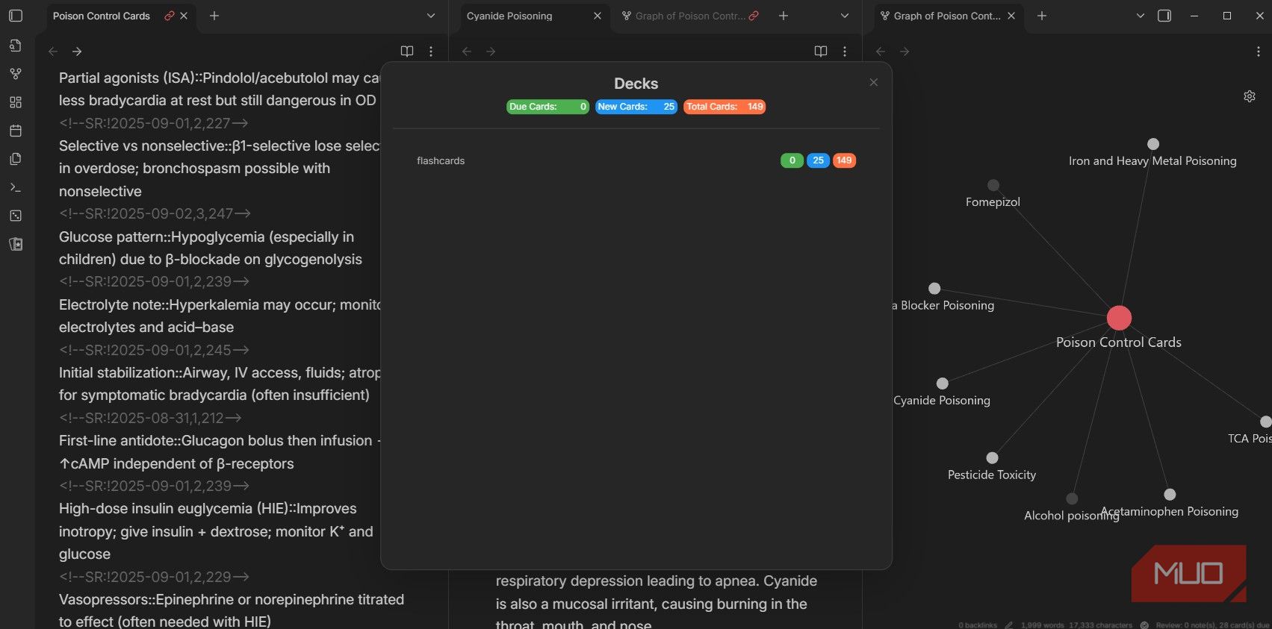Close the Cyanide Poisoning tab

tap(598, 16)
